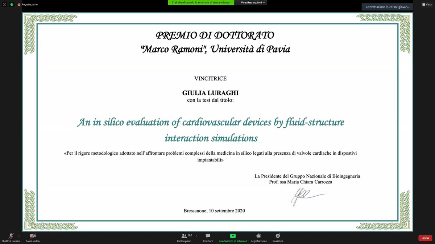Screen dimensions: 435x244
Task: Click the green screen-sharing banner
Action: click(x=201, y=2)
